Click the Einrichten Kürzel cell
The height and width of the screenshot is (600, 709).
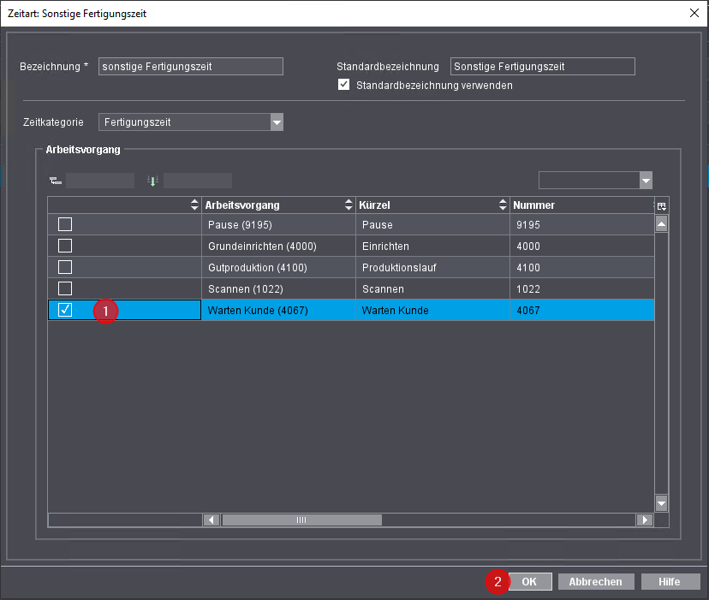[432, 246]
